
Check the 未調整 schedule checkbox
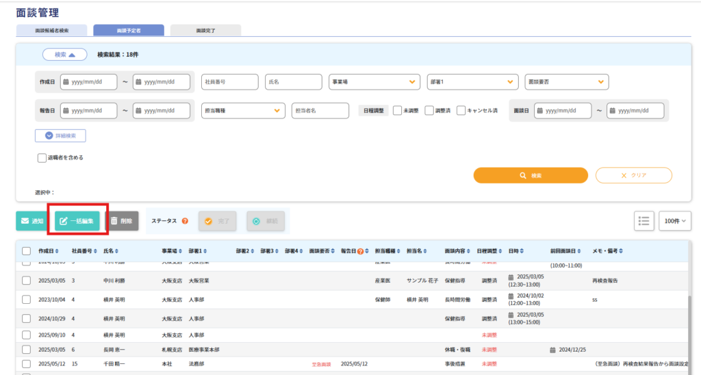[397, 110]
